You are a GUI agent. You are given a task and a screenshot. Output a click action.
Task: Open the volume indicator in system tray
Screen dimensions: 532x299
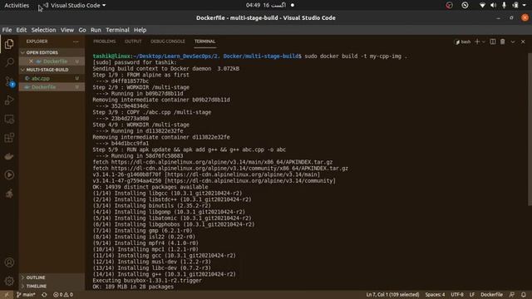pyautogui.click(x=493, y=6)
